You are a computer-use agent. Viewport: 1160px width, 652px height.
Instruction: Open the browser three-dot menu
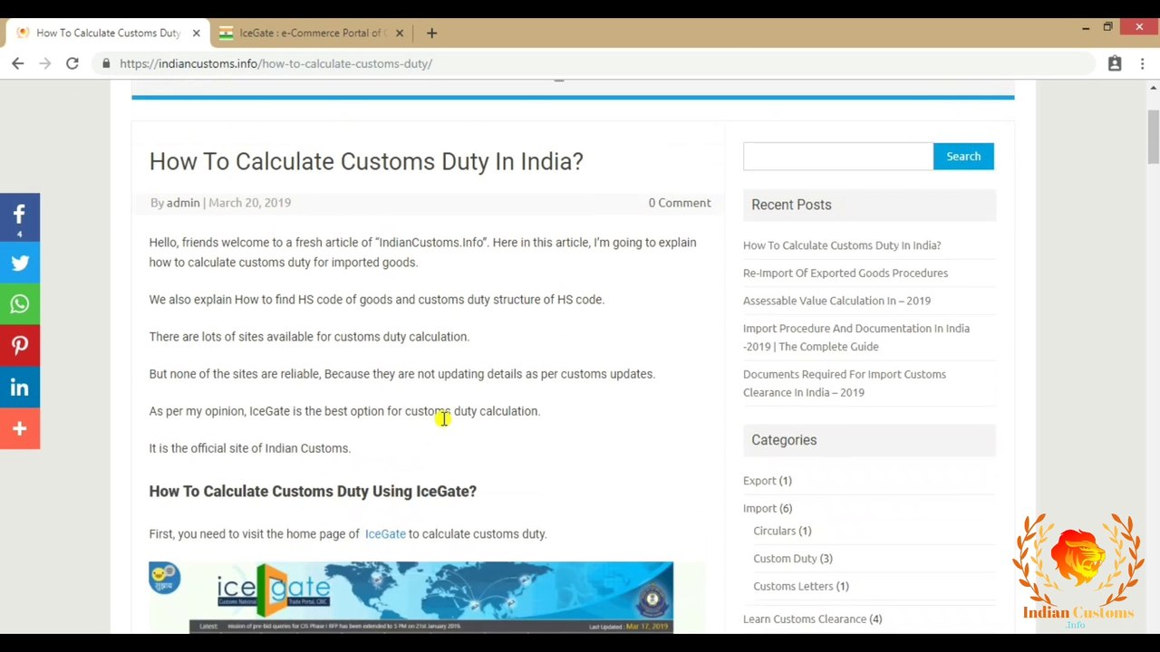pyautogui.click(x=1142, y=63)
